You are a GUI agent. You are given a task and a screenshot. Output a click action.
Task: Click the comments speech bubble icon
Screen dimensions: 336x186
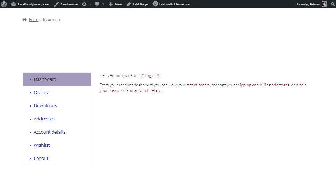click(97, 4)
